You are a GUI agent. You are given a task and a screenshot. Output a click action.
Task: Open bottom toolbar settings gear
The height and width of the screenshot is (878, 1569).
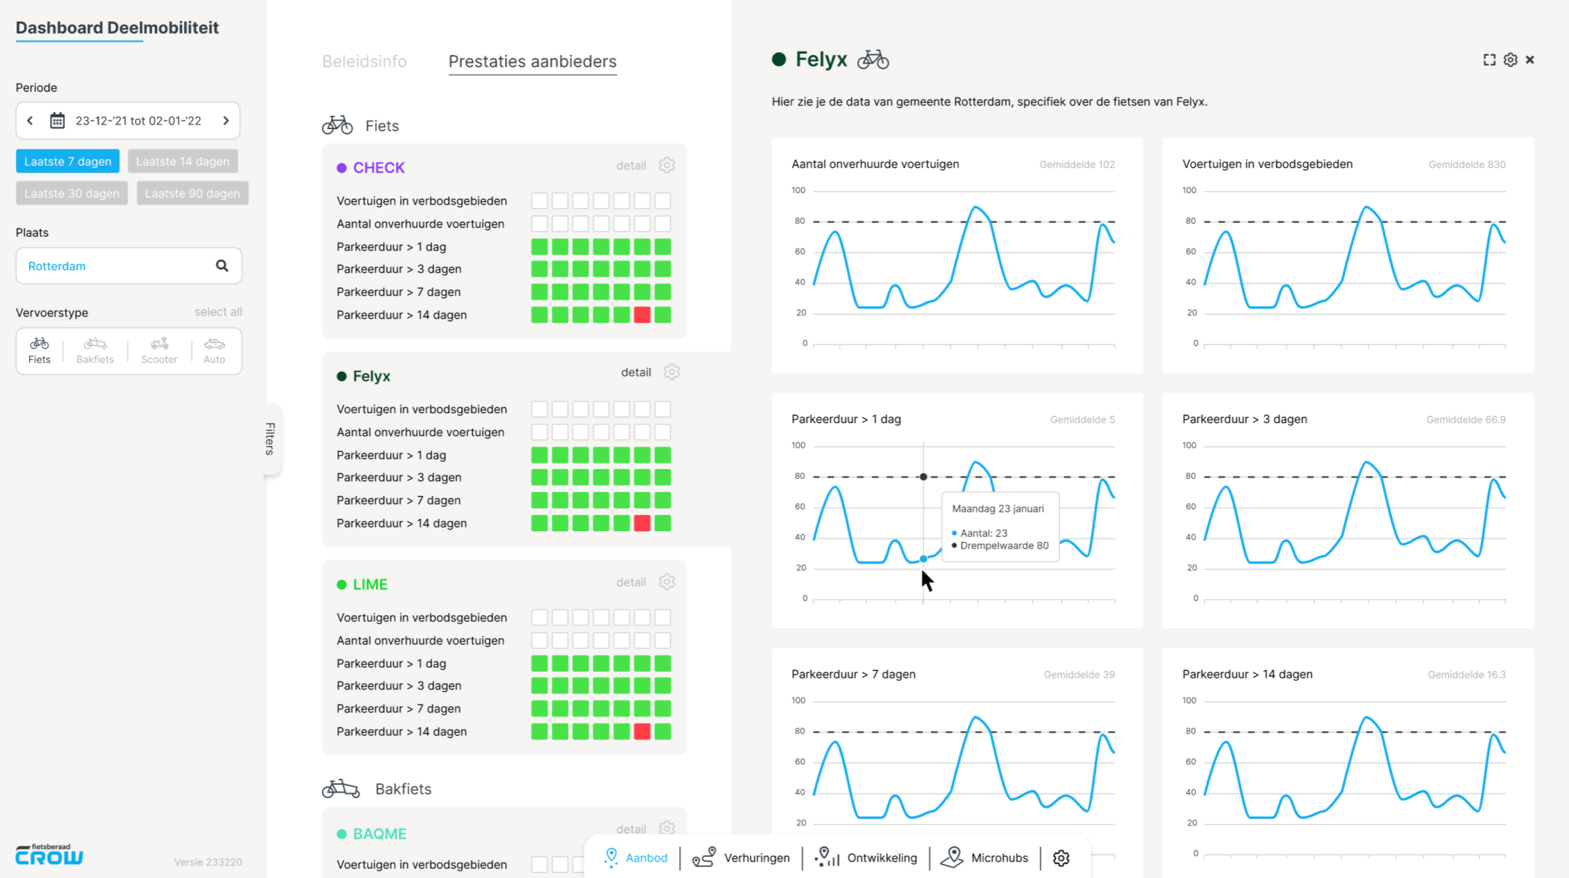click(1061, 858)
